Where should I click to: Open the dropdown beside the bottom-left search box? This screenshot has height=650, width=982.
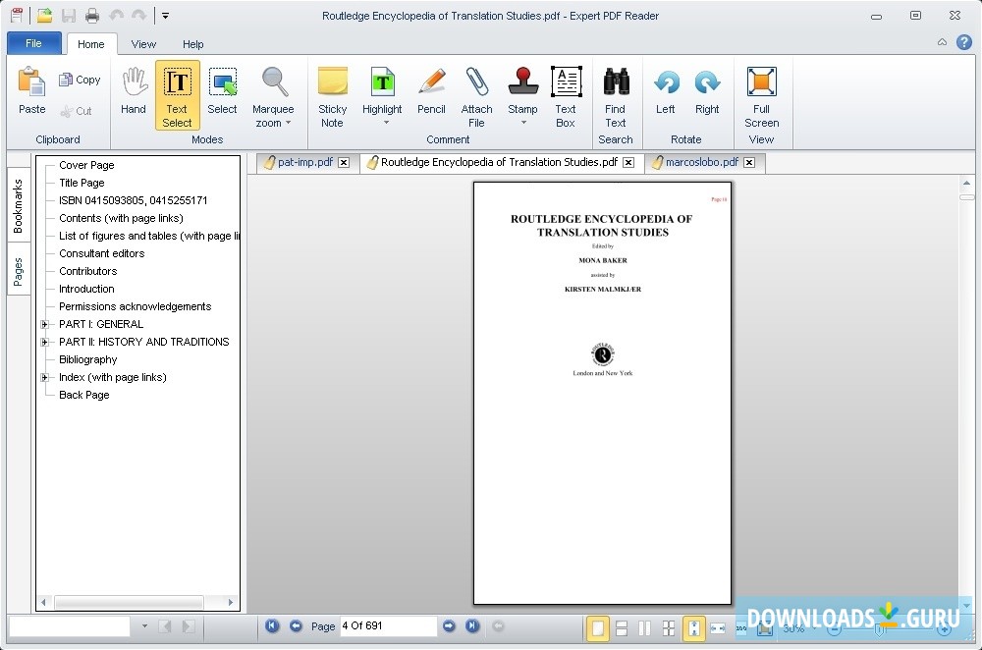144,625
